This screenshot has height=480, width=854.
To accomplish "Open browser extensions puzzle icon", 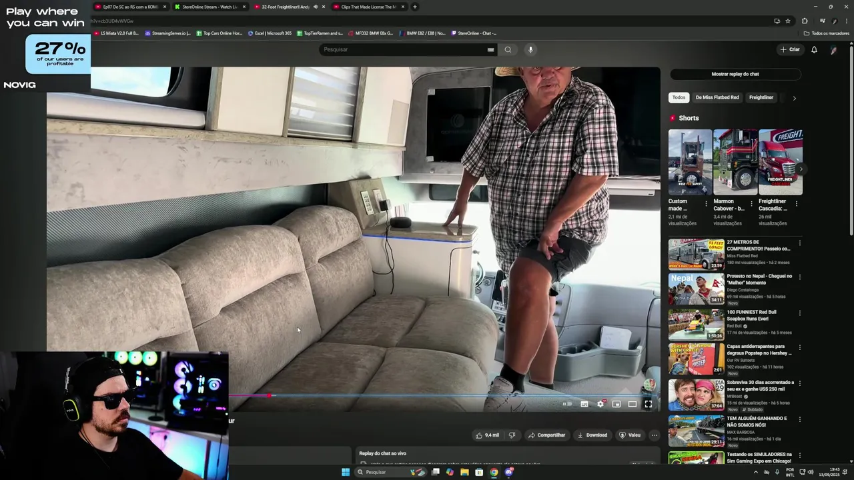I will coord(805,21).
